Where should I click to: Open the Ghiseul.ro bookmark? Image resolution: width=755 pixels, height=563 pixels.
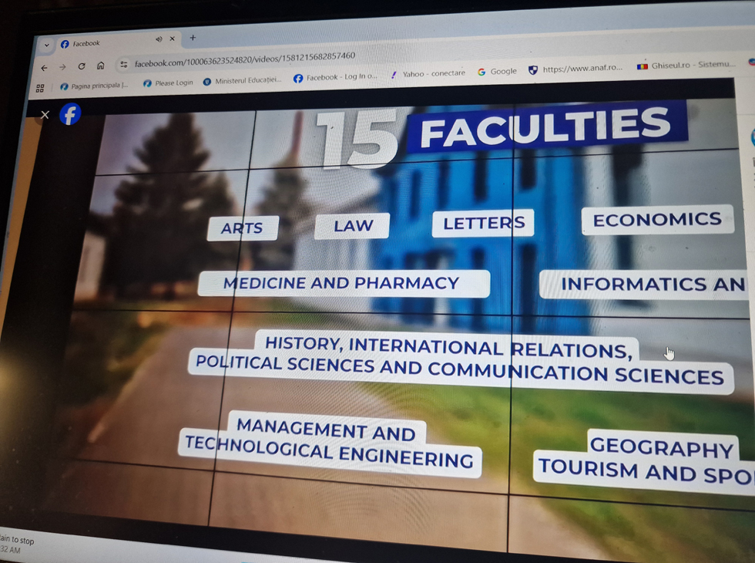686,66
